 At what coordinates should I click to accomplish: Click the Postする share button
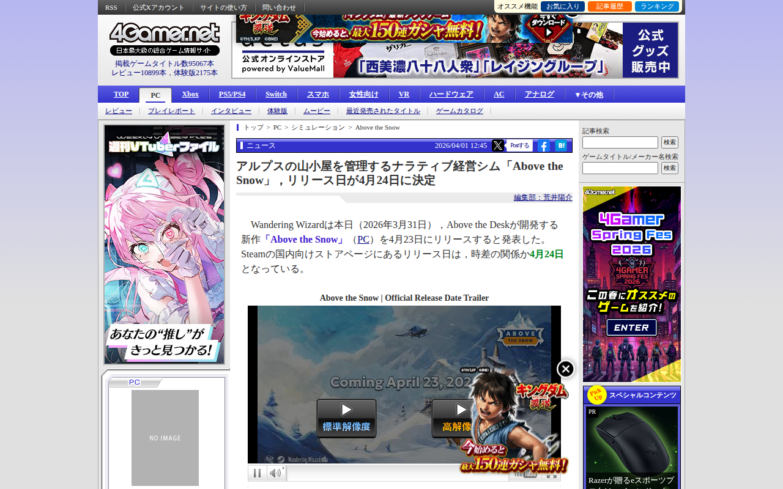[520, 145]
